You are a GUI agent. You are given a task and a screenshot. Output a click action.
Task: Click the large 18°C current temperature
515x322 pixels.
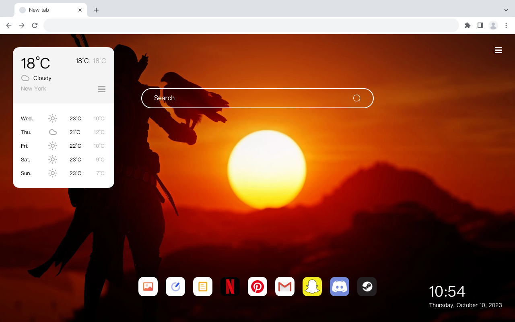[x=35, y=63]
